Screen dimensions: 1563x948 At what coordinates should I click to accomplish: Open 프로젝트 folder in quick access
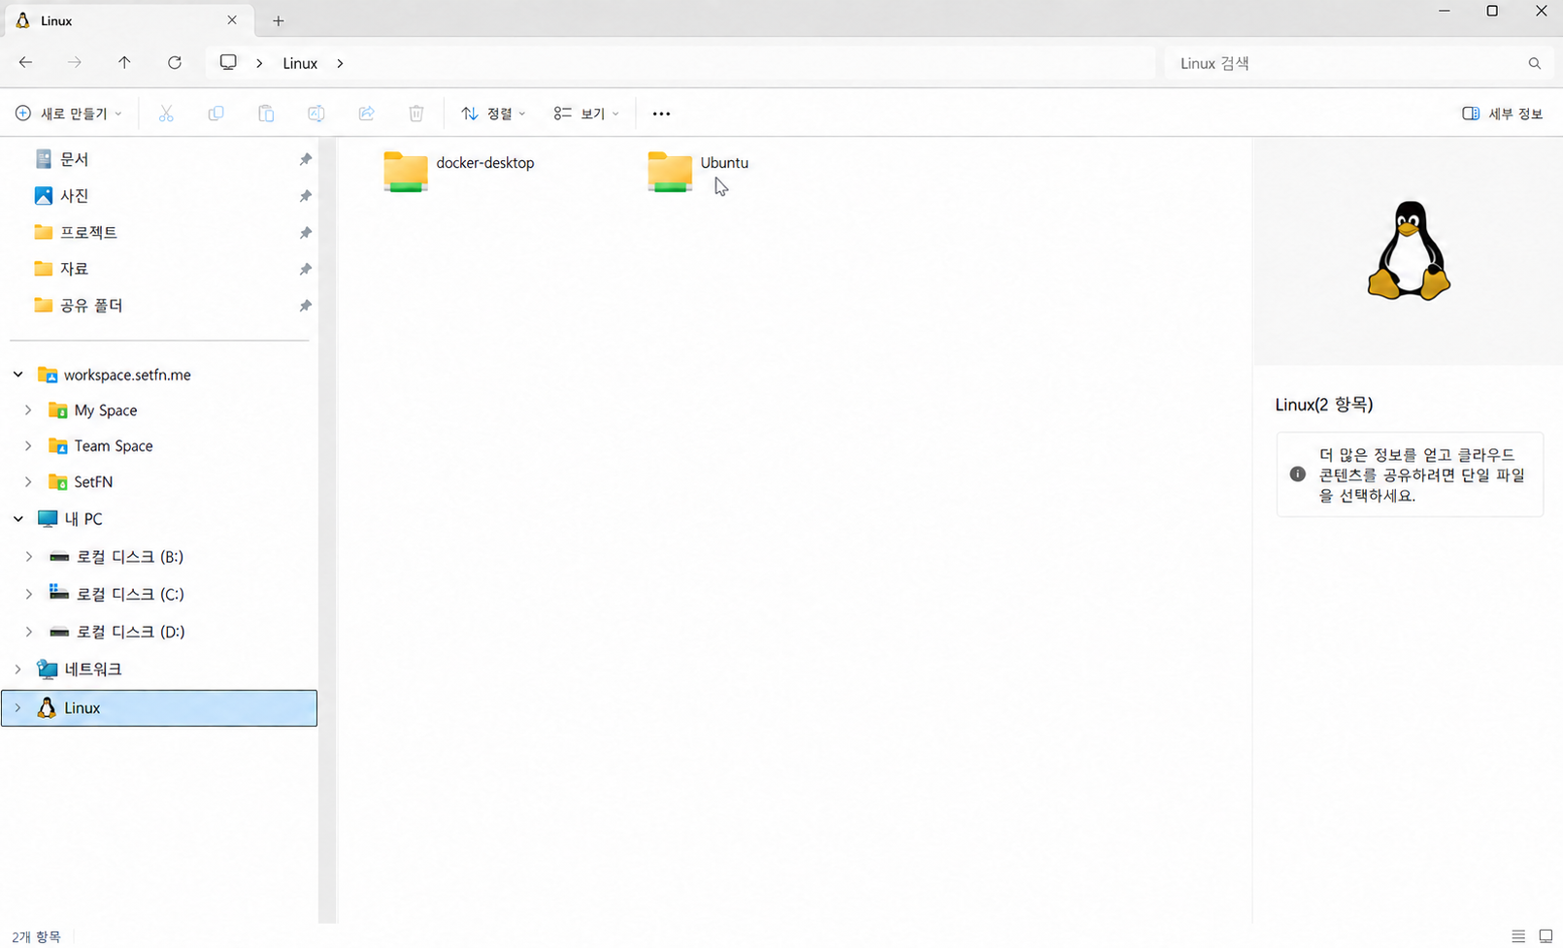89,233
